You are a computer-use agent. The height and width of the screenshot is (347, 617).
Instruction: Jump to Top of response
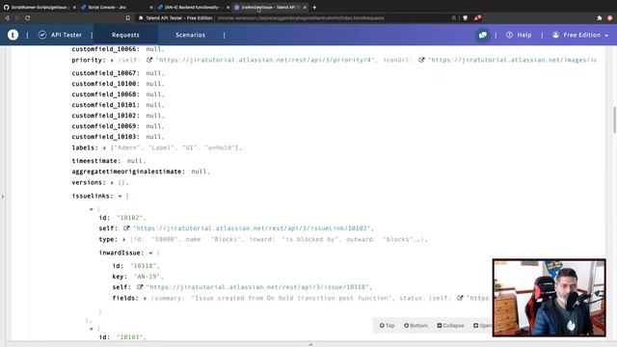pos(387,326)
